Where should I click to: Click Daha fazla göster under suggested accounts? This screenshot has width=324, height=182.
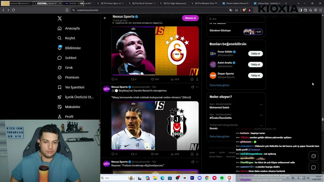[219, 85]
